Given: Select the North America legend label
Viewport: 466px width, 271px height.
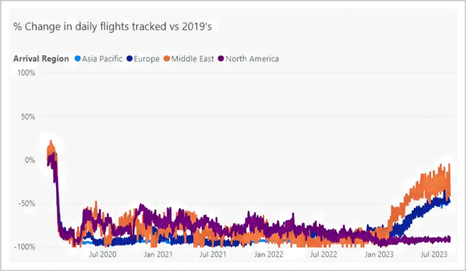Looking at the screenshot, I should pos(252,59).
